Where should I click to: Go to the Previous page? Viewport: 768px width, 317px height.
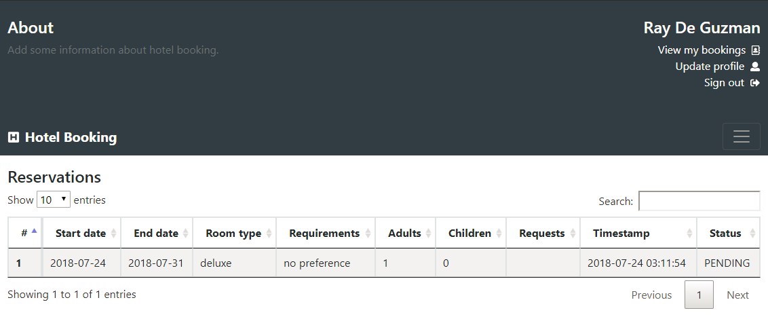click(x=651, y=295)
